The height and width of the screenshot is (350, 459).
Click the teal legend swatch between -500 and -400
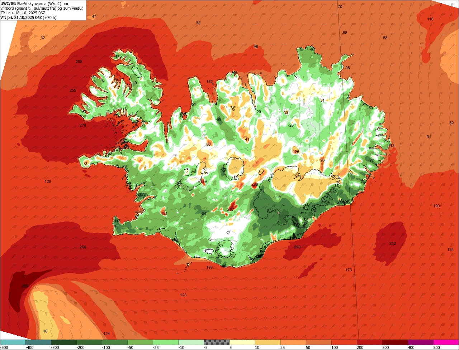(13, 342)
